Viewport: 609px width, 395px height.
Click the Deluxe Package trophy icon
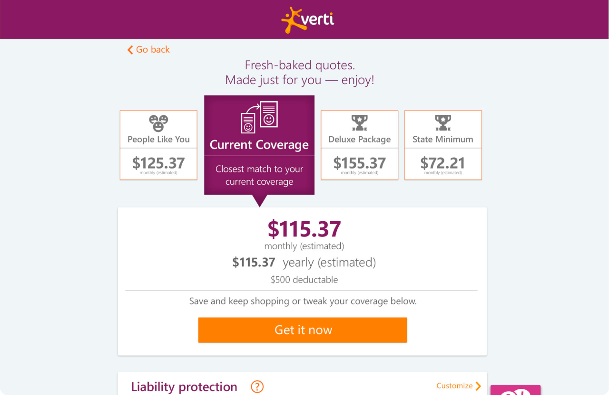(x=360, y=123)
